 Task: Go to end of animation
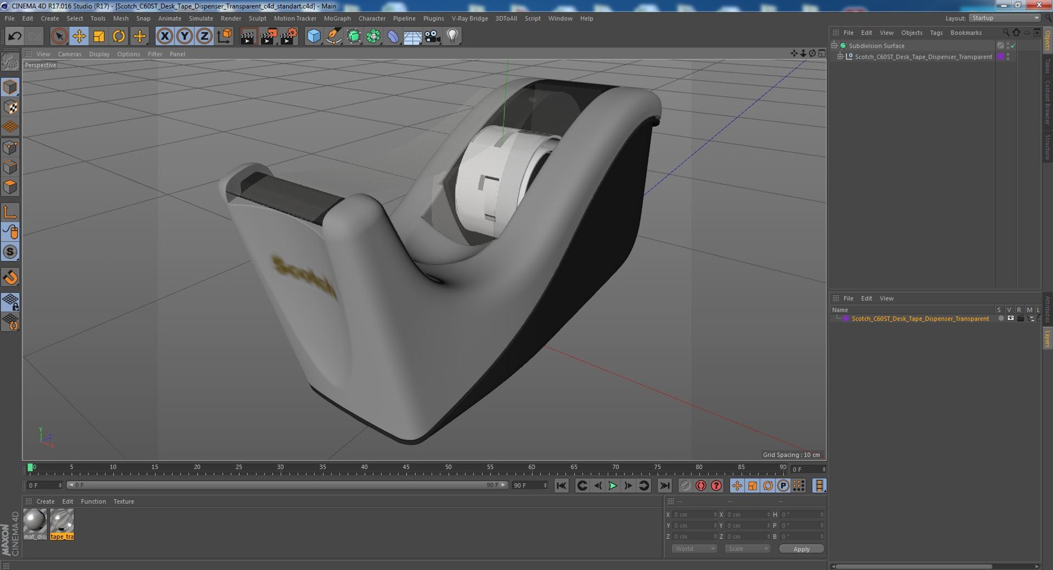(664, 486)
